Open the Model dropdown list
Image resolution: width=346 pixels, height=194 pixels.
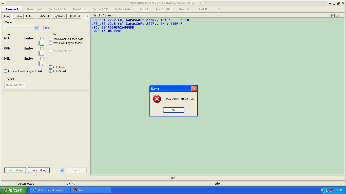pyautogui.click(x=36, y=28)
